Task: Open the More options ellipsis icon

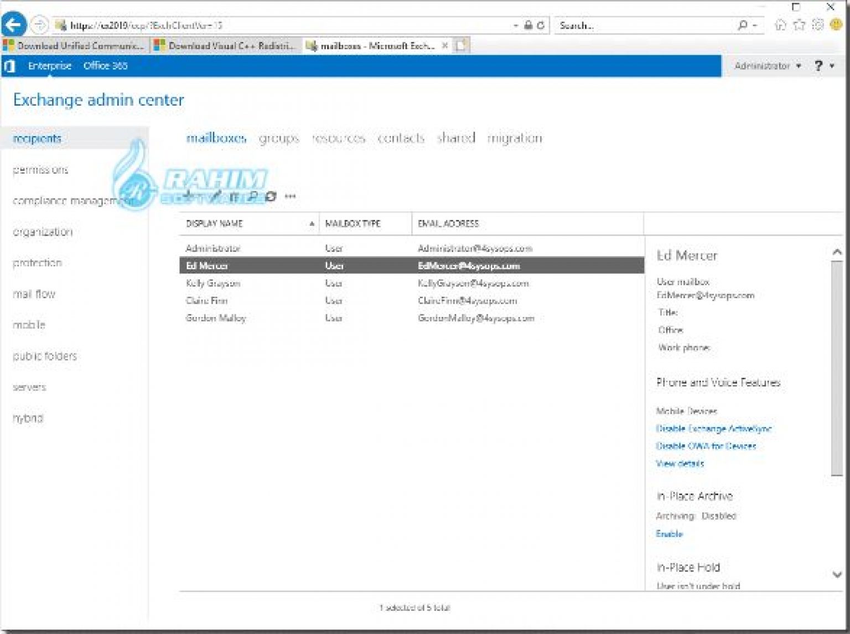Action: (290, 197)
